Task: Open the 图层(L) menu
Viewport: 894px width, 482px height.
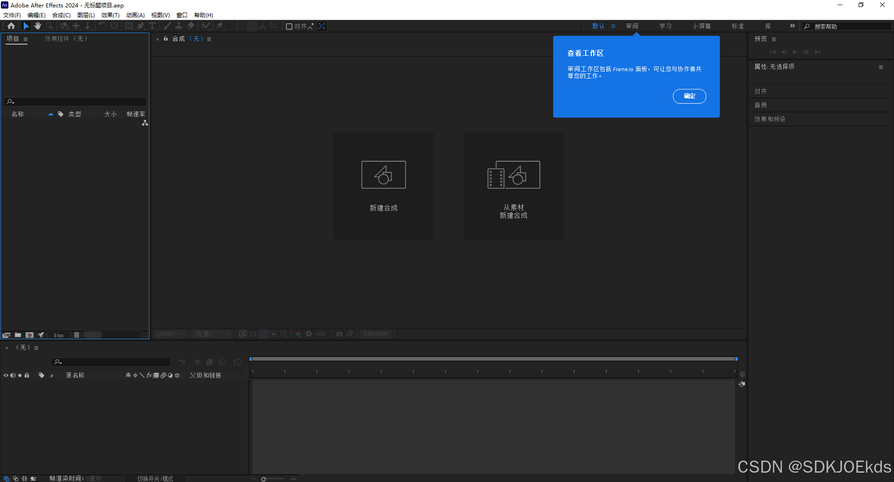Action: 86,15
